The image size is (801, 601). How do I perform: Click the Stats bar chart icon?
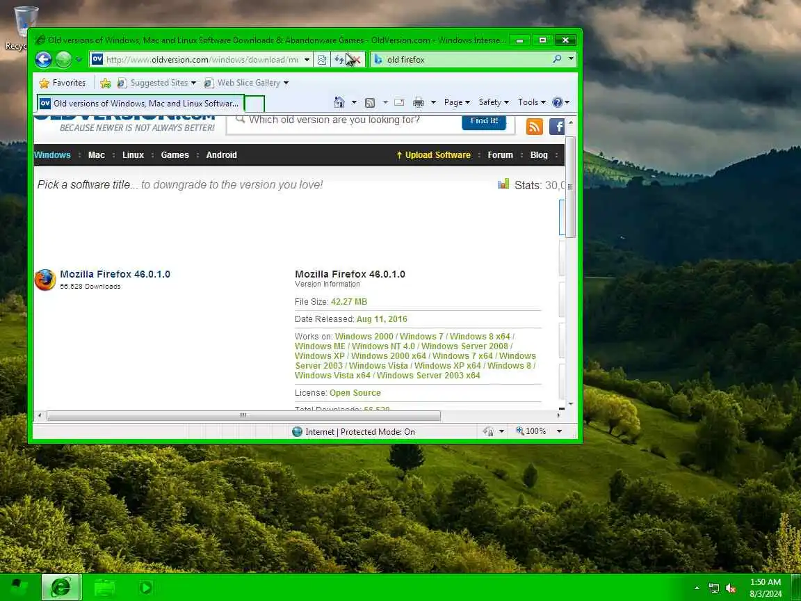(503, 184)
